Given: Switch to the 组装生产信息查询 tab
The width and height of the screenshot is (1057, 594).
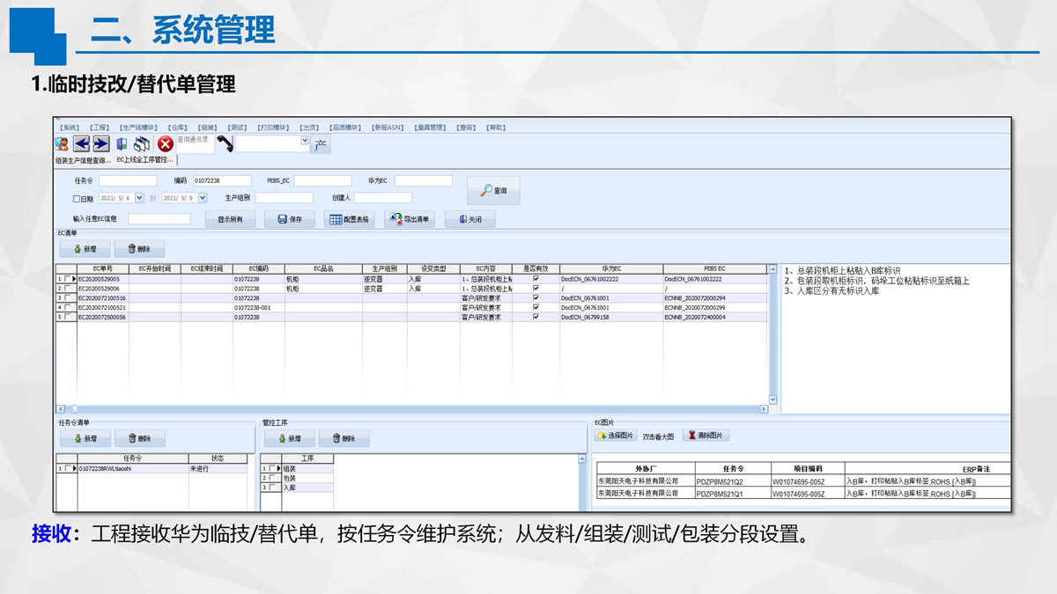Looking at the screenshot, I should pos(83,161).
